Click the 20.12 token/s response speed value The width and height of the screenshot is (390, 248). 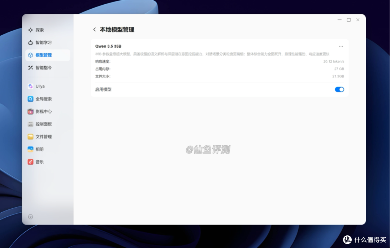pyautogui.click(x=334, y=62)
